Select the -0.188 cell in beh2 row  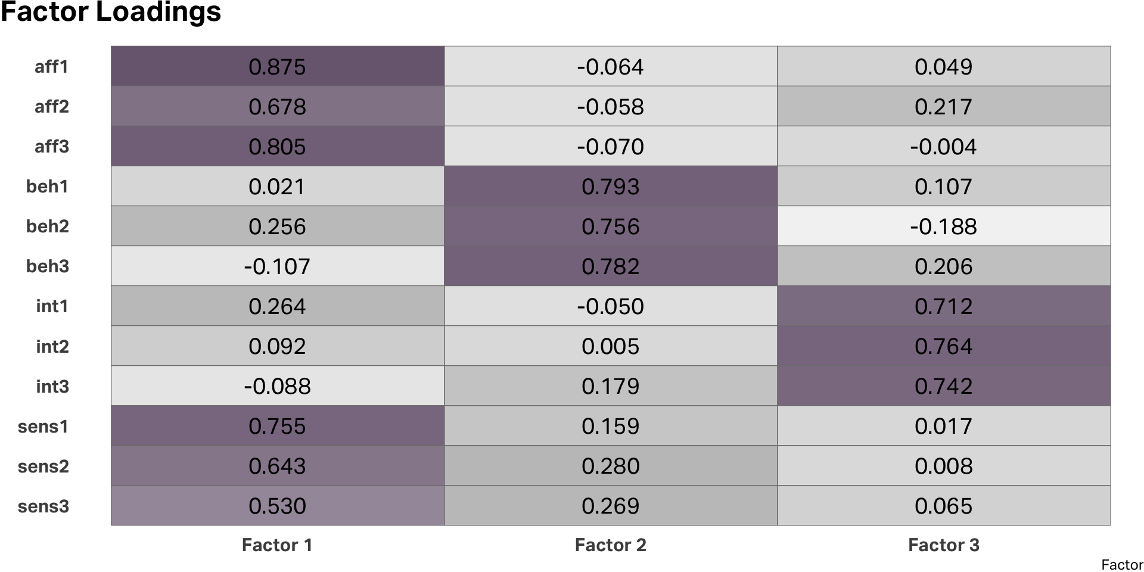(x=943, y=226)
